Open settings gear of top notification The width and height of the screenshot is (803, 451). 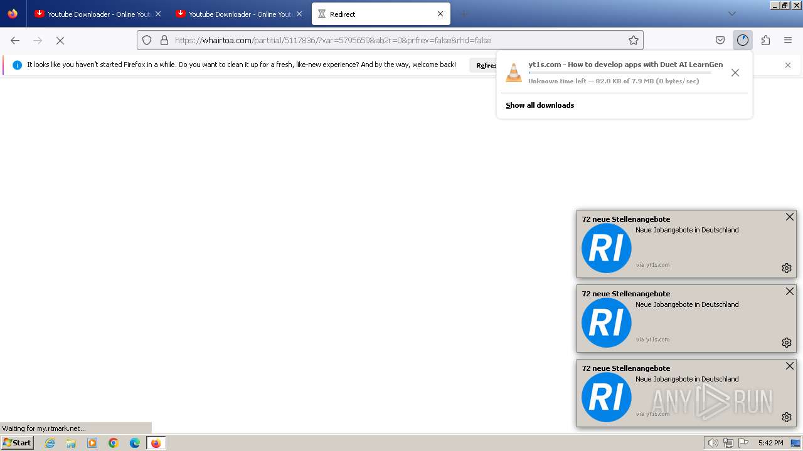787,268
